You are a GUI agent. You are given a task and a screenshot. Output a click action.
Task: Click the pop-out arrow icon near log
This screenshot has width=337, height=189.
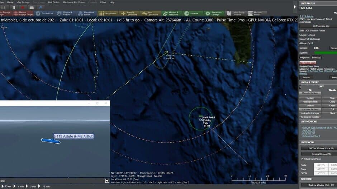(x=107, y=181)
